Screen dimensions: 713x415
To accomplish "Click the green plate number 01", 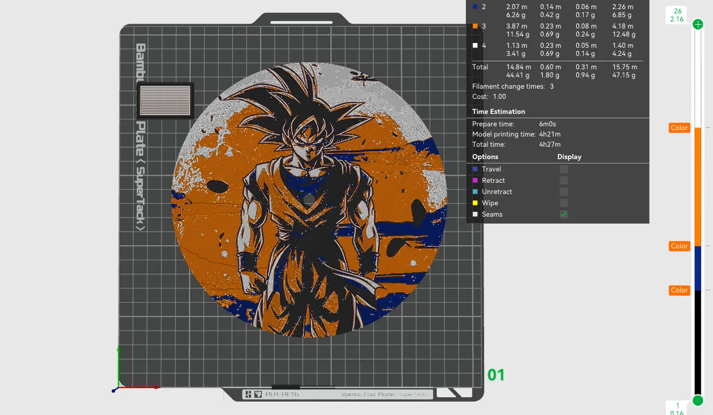I will [x=496, y=375].
